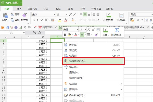Open the ribbon font name dropdown 宋体
The image size is (153, 102).
tap(55, 15)
